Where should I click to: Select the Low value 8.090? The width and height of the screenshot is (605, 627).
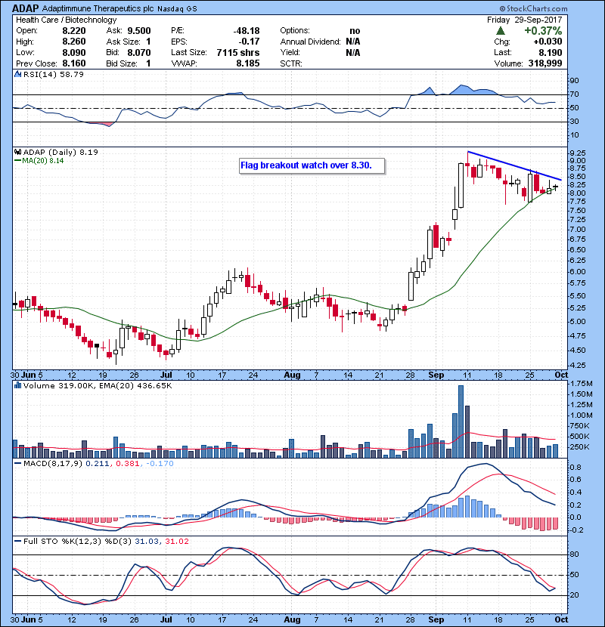click(74, 52)
